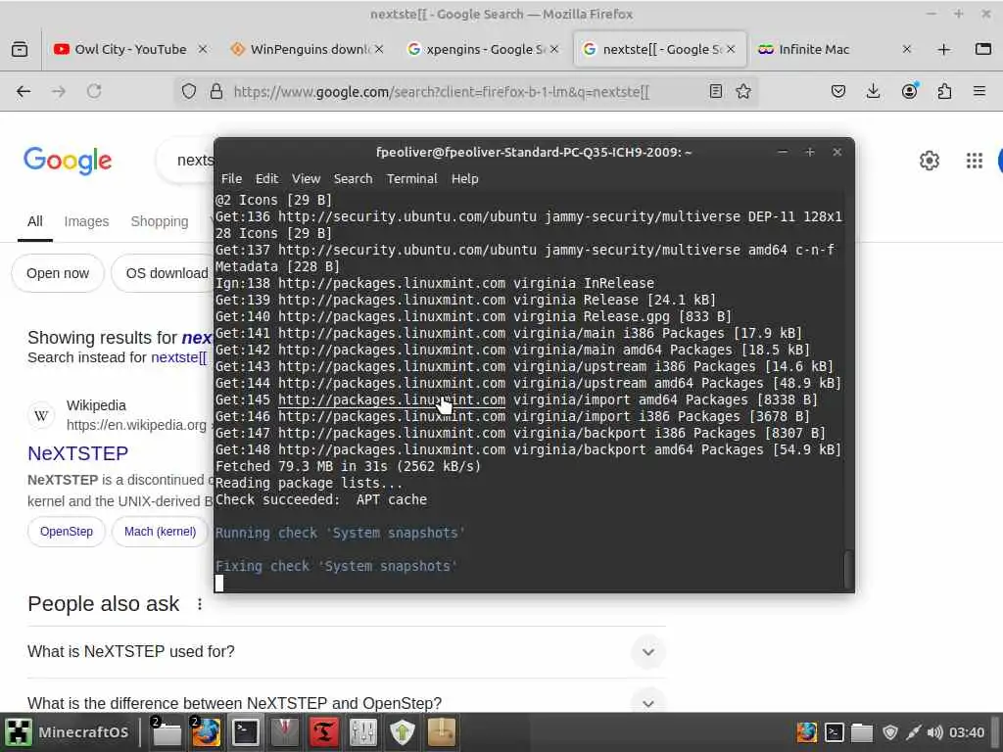Click the folder icon in system tray

(x=862, y=732)
